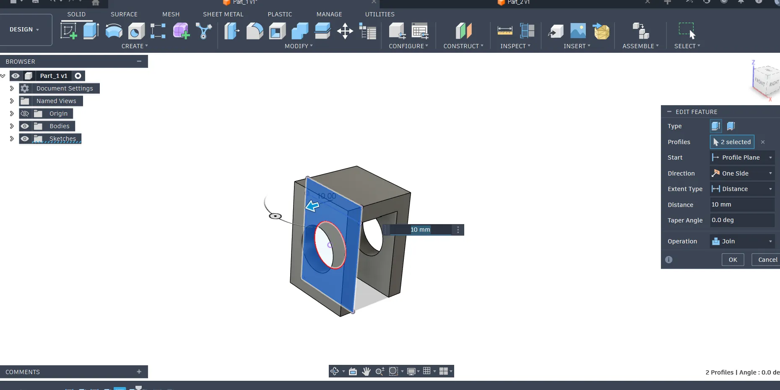The height and width of the screenshot is (390, 780).
Task: Open the Surface ribbon tab
Action: point(124,14)
